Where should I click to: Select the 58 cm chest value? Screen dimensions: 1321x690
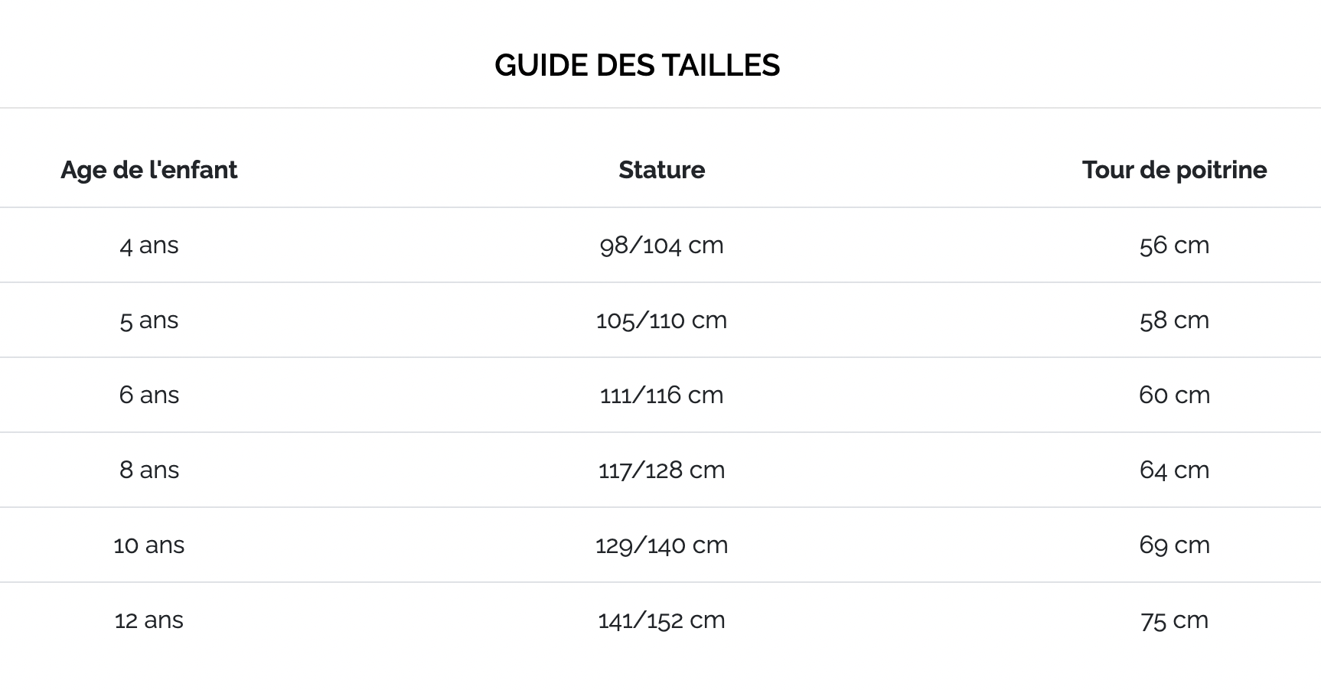point(1174,321)
